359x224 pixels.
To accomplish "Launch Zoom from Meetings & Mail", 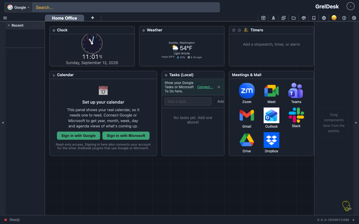I will coord(247,94).
